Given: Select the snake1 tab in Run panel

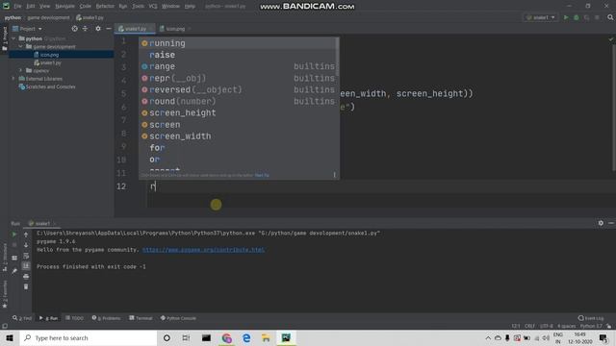Looking at the screenshot, I should [41, 223].
